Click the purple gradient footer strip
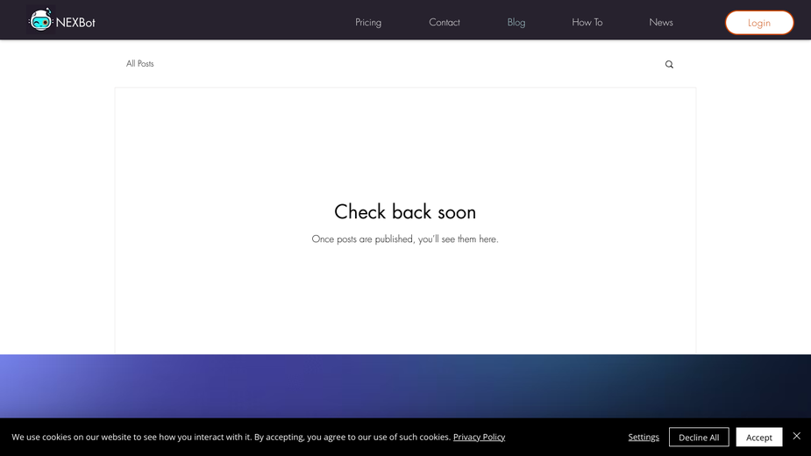The height and width of the screenshot is (456, 811). point(405,386)
